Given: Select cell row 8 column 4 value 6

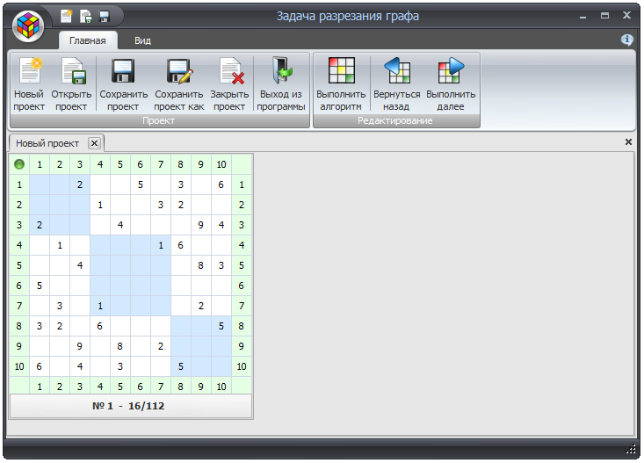Looking at the screenshot, I should point(100,326).
